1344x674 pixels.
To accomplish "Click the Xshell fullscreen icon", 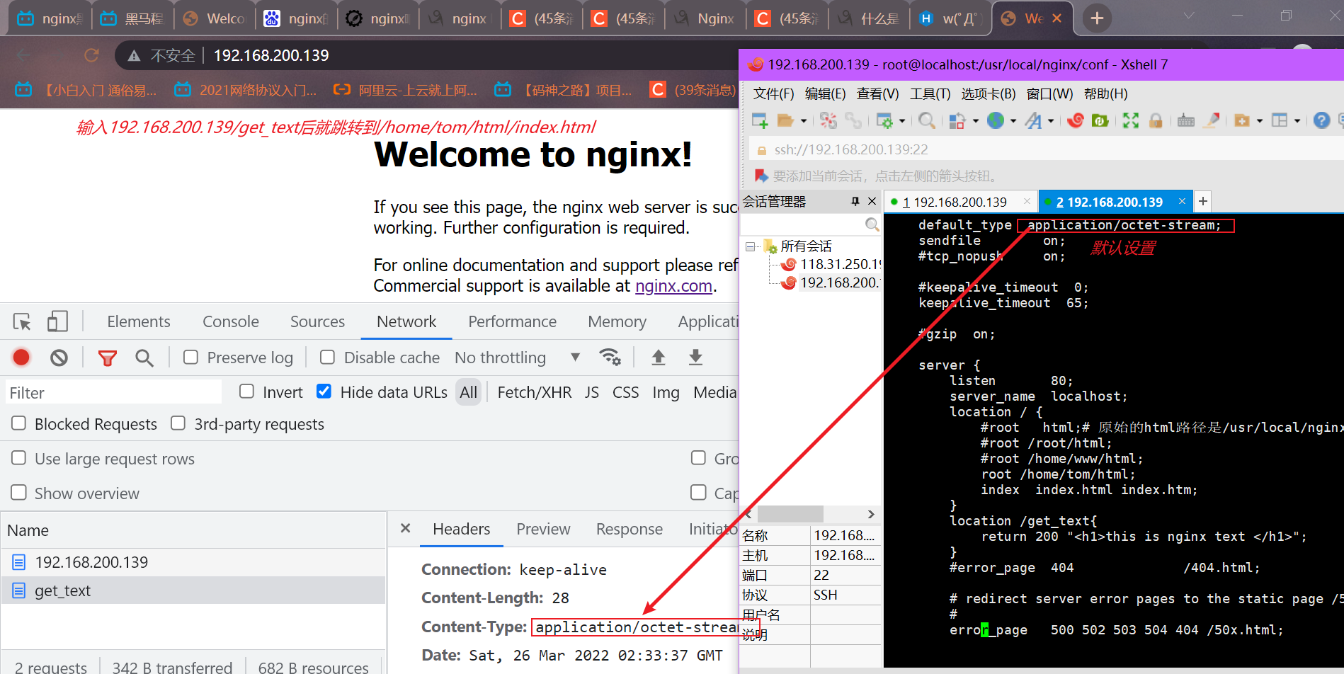I will (x=1131, y=121).
